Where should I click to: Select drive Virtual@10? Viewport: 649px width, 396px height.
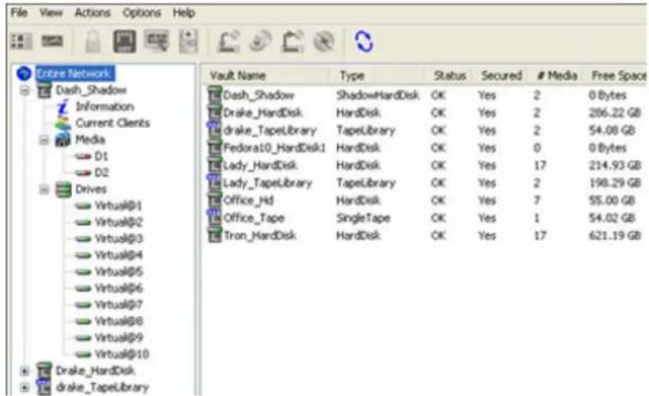click(x=121, y=354)
